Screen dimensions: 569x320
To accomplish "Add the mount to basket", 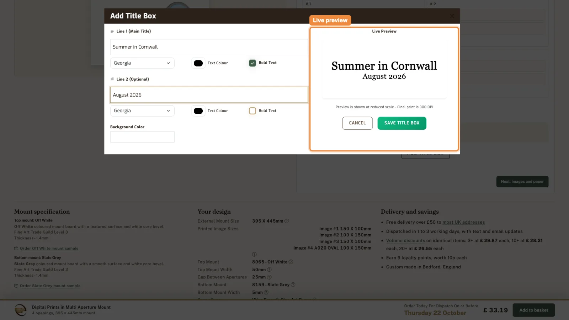I will 534,310.
